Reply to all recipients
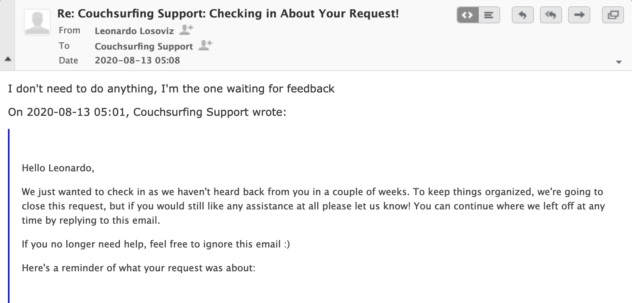 pos(551,15)
